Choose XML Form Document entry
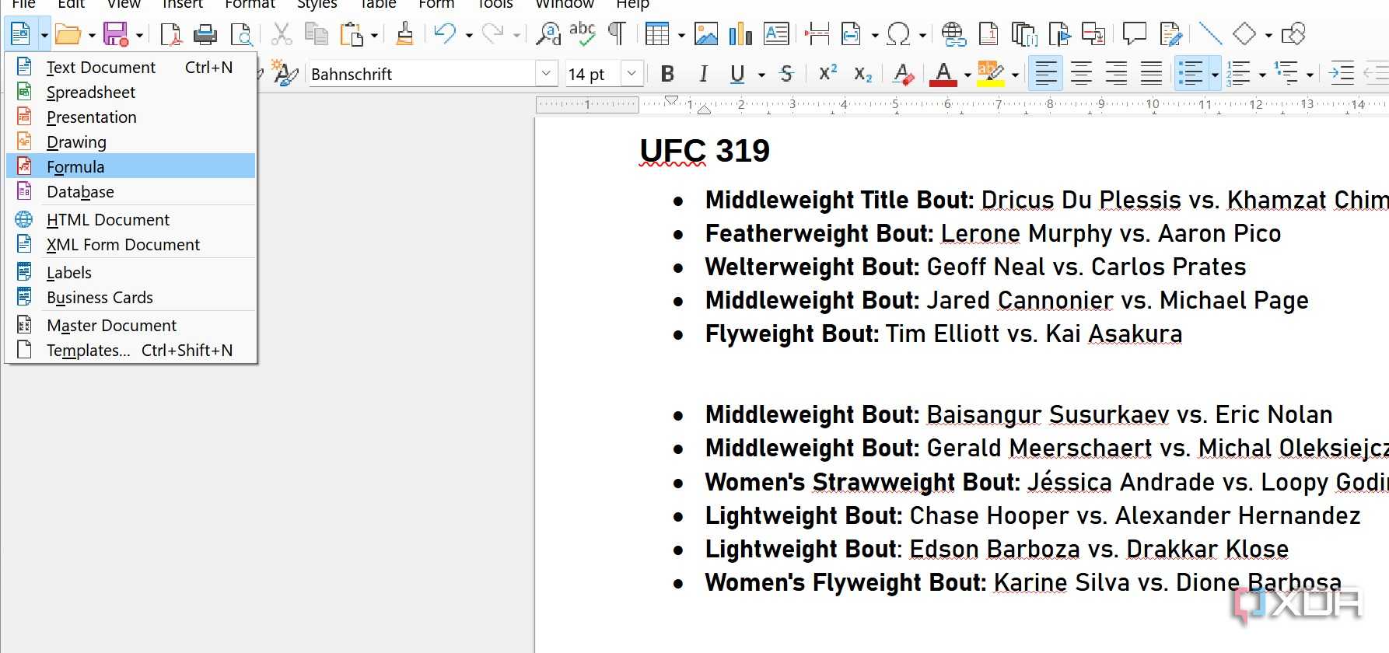 [131, 244]
